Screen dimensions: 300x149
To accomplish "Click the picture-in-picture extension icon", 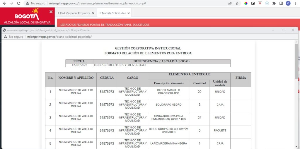I will pyautogui.click(x=253, y=3).
